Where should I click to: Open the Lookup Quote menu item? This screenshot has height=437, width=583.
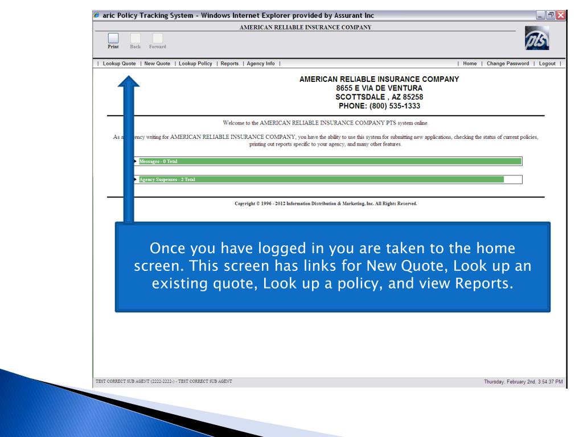(119, 64)
